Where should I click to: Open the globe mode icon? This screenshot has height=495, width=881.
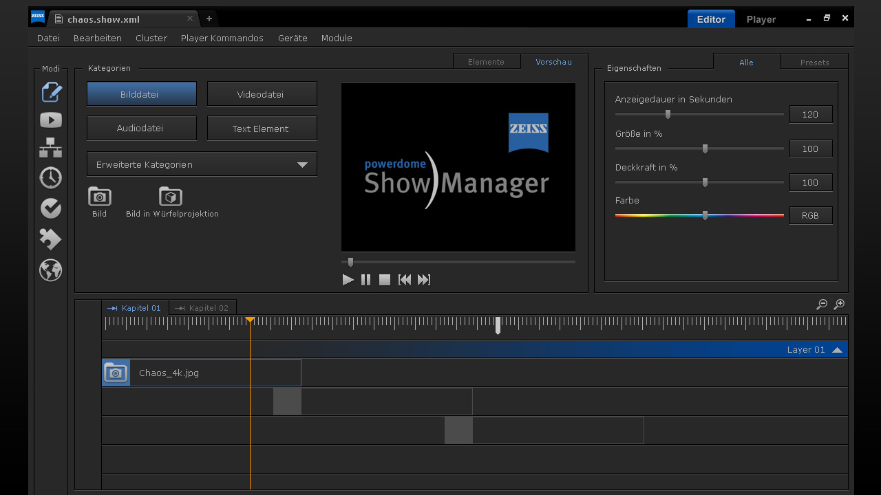[50, 270]
